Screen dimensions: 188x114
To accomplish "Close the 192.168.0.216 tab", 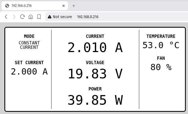I will pyautogui.click(x=64, y=6).
